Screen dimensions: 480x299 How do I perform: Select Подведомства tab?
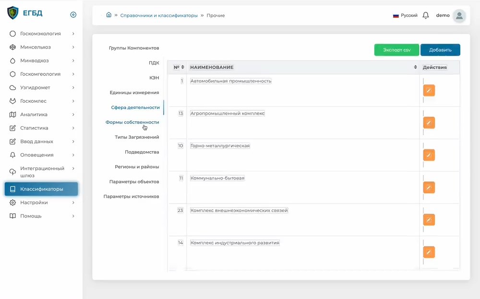pyautogui.click(x=142, y=152)
